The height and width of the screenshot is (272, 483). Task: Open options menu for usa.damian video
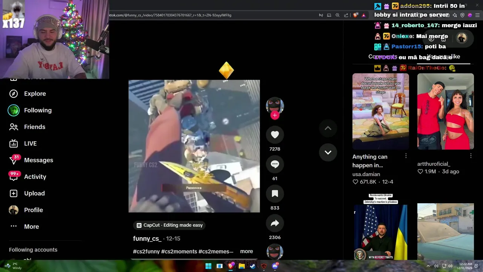pyautogui.click(x=406, y=156)
